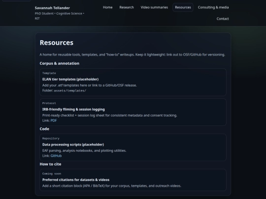Go to the Research page
266x199 pixels.
pyautogui.click(x=127, y=7)
